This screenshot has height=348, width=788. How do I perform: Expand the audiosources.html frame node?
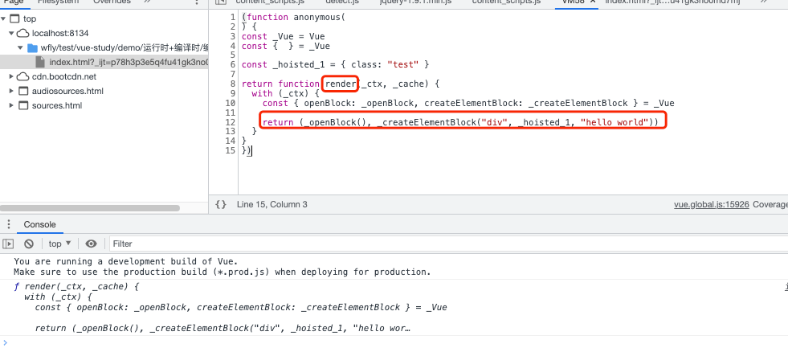(11, 92)
